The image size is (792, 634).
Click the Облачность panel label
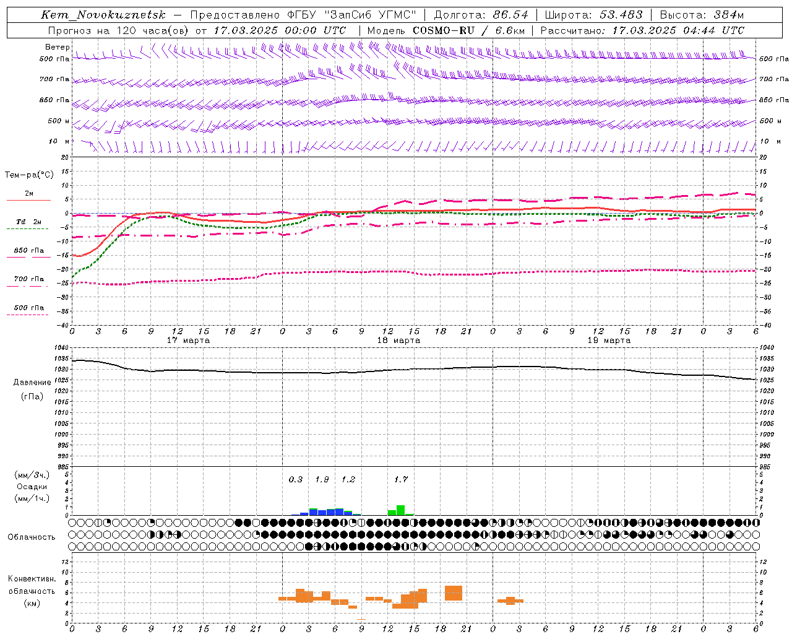32,537
